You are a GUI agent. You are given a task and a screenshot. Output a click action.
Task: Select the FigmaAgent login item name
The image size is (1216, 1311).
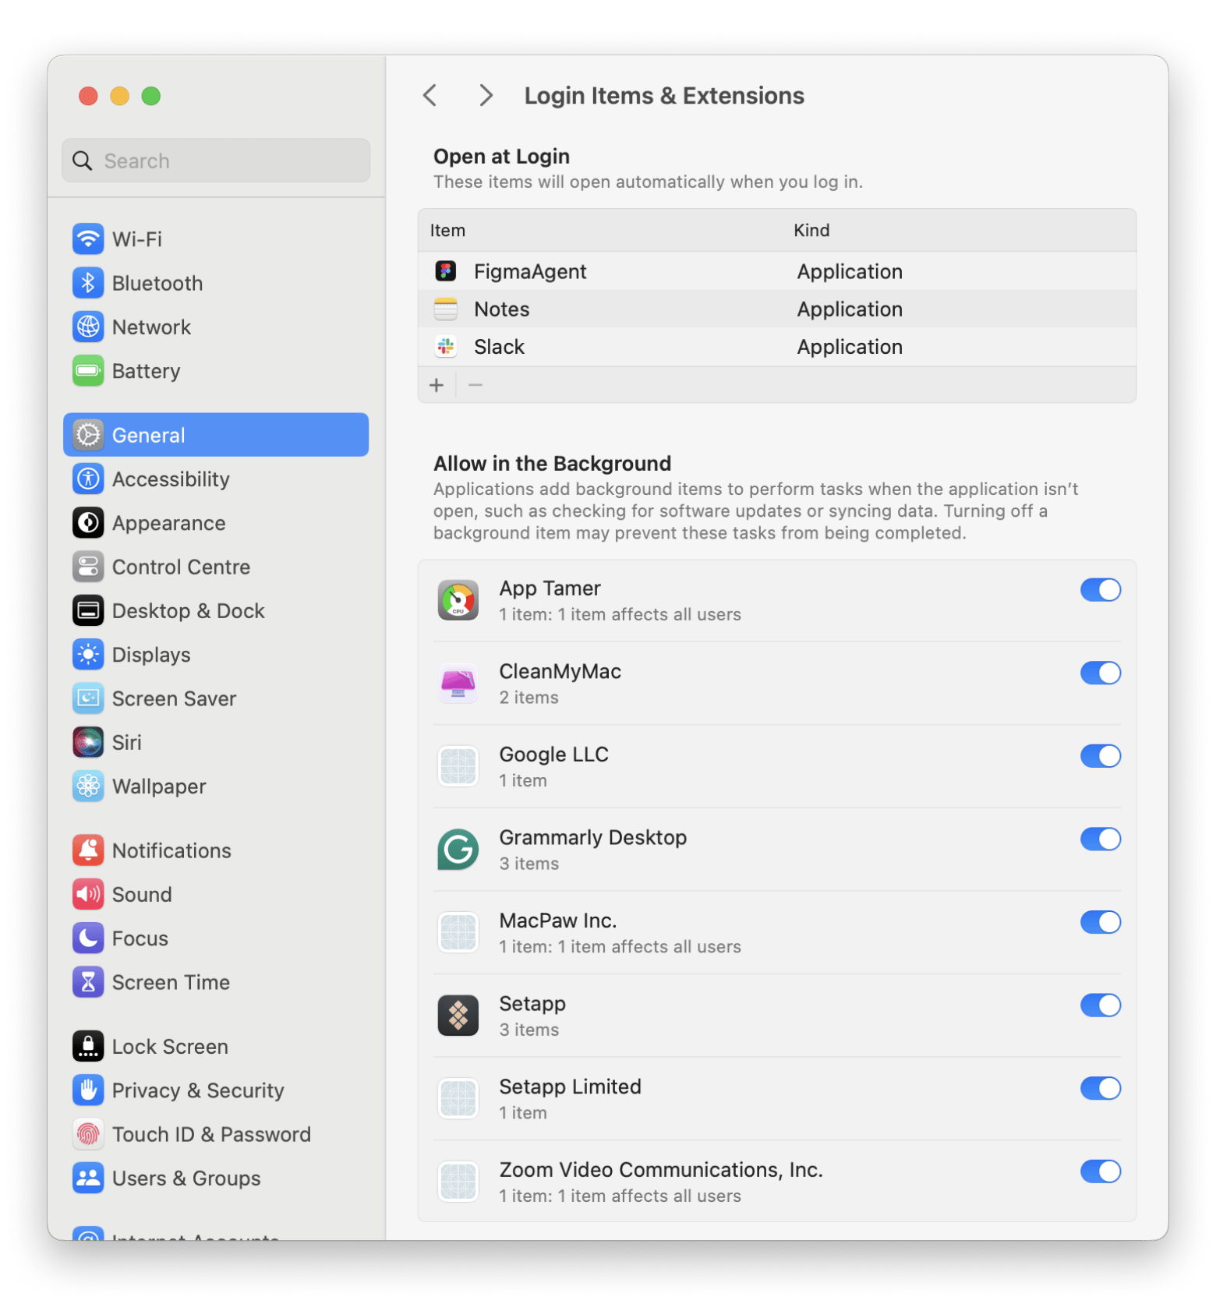530,271
